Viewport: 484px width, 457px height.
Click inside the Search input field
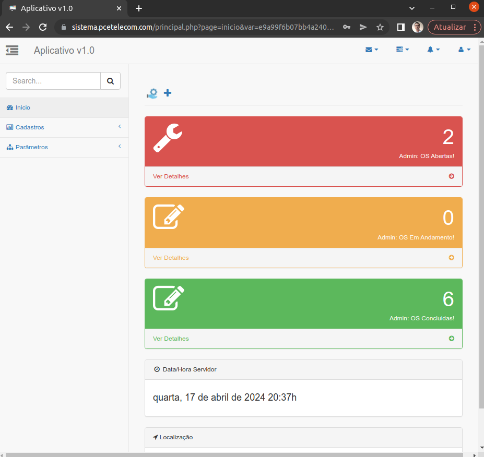coord(52,81)
